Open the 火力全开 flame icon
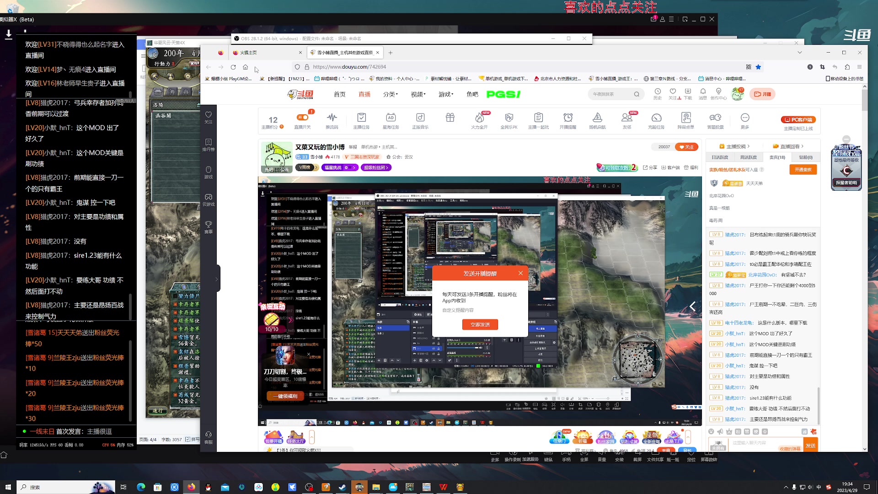The height and width of the screenshot is (494, 878). (x=479, y=118)
